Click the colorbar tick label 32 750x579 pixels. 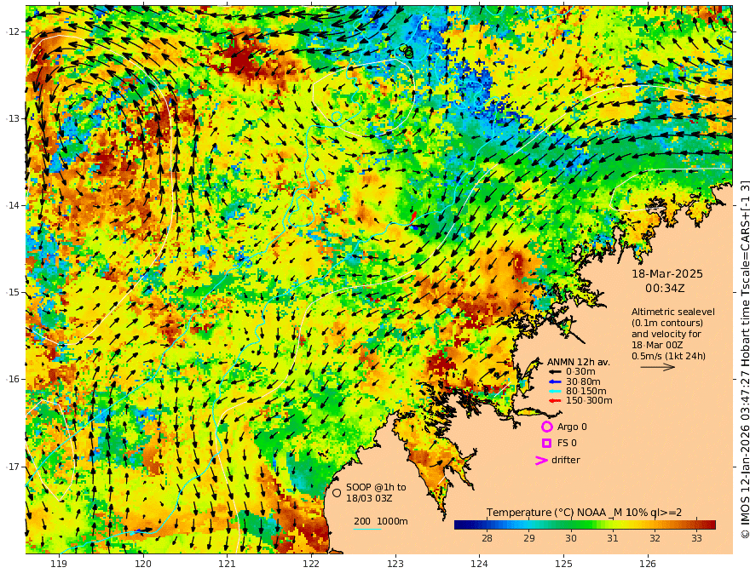pyautogui.click(x=655, y=538)
